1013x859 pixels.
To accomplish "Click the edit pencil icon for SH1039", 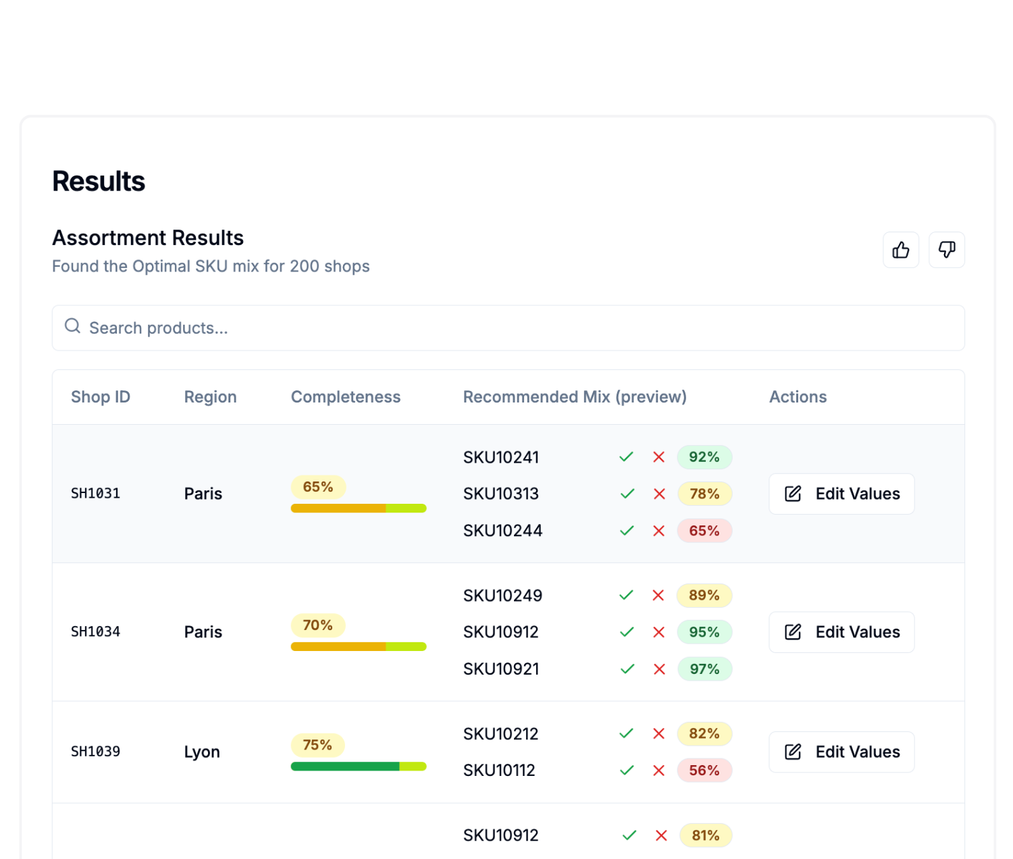I will (793, 752).
